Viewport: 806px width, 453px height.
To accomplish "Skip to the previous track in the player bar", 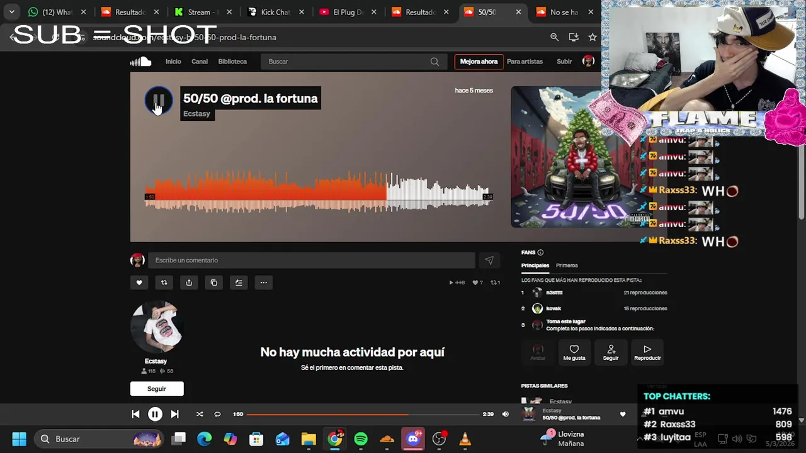I will click(135, 414).
